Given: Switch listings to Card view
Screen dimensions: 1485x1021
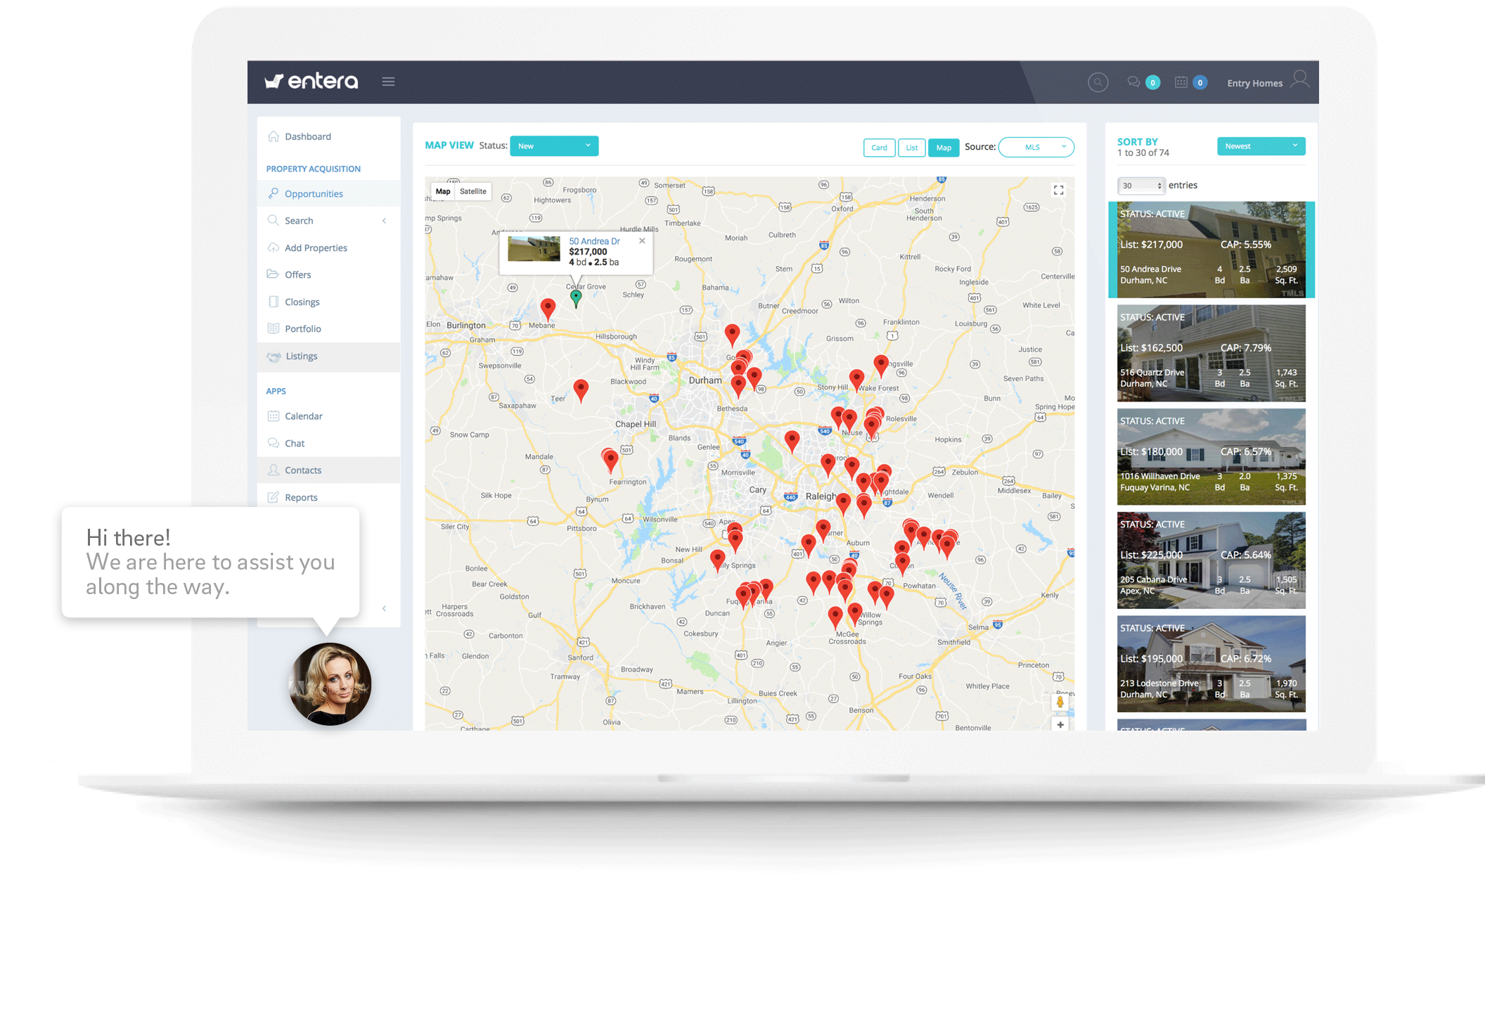Looking at the screenshot, I should pyautogui.click(x=879, y=148).
